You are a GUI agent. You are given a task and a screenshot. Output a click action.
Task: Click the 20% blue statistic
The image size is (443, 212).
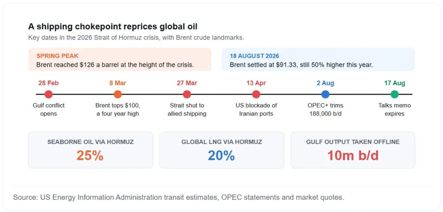(x=221, y=156)
